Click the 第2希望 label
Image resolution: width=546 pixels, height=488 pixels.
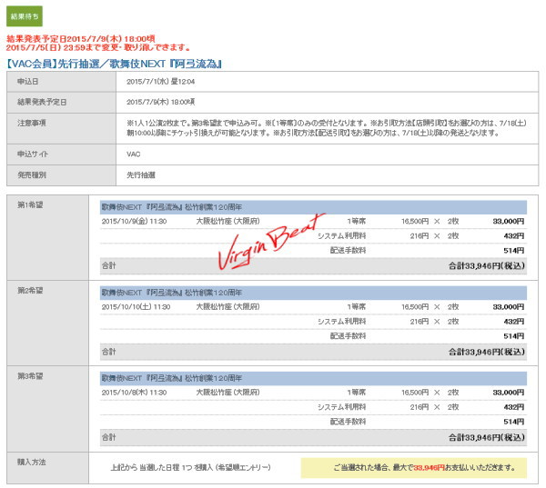30,290
